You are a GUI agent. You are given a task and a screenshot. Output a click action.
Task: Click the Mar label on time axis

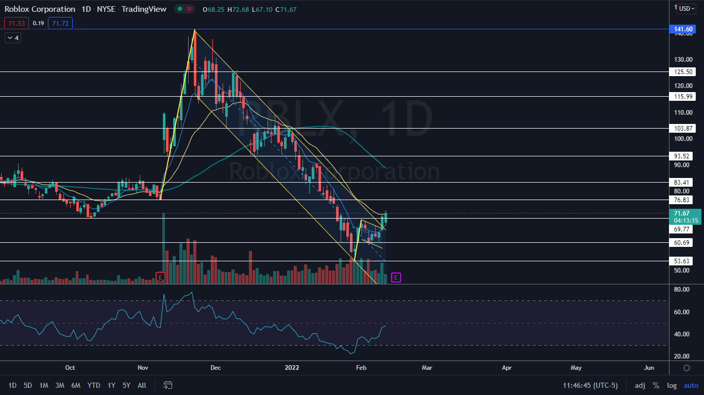point(427,368)
